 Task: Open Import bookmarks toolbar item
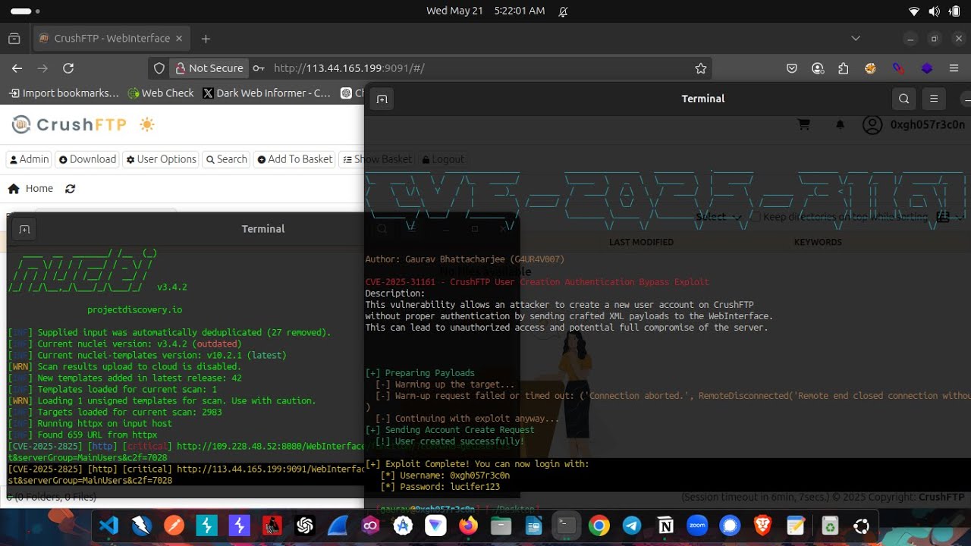point(64,93)
